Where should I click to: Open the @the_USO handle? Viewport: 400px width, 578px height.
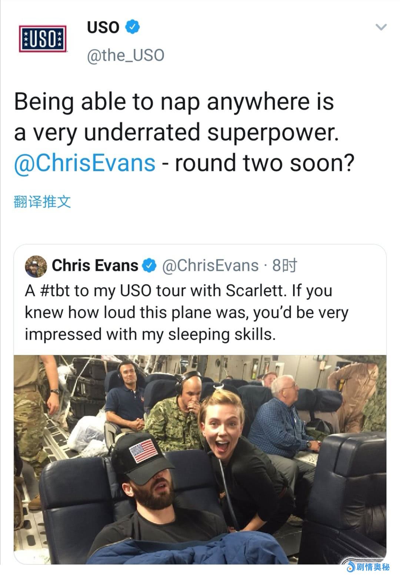tap(126, 56)
